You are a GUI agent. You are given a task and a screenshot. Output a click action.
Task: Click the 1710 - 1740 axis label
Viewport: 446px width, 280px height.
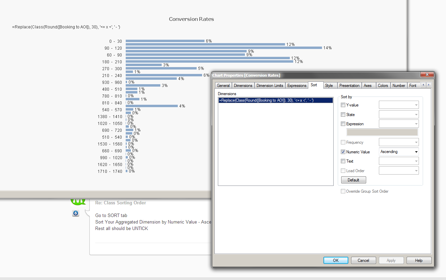(x=110, y=171)
